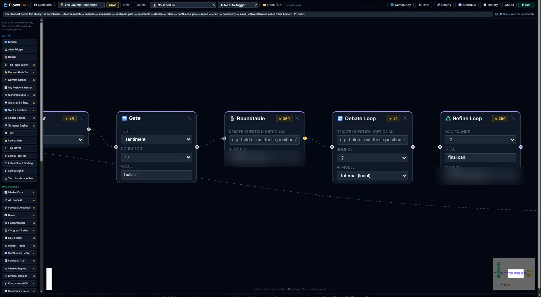This screenshot has height=298, width=542.
Task: Click the Roundtable microphone icon
Action: tap(232, 119)
